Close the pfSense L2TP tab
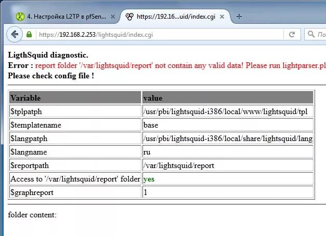Viewport: 326px width, 236px height. [x=113, y=17]
